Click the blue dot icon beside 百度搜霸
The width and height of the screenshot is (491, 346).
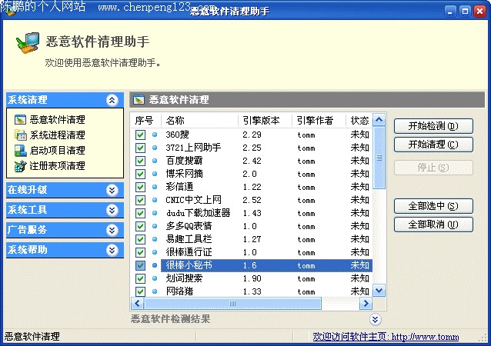155,161
